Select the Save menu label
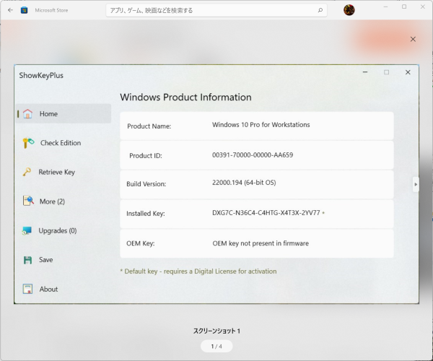 pyautogui.click(x=46, y=260)
